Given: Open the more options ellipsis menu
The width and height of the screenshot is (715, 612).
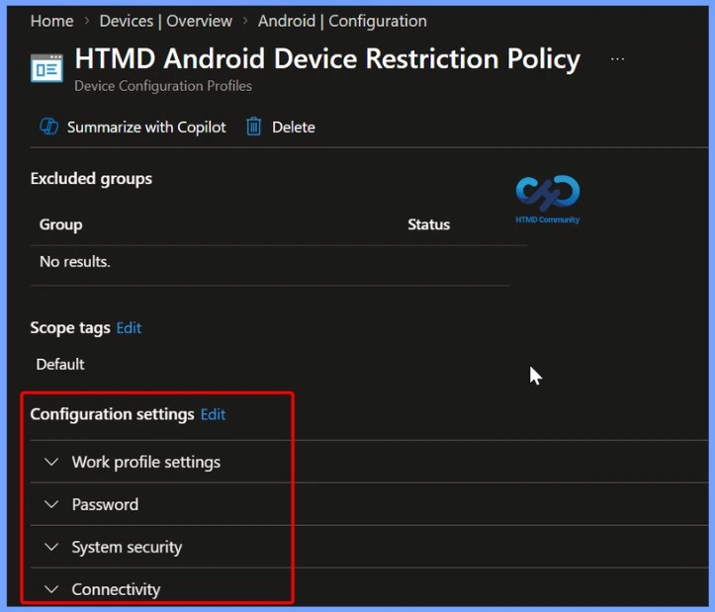Looking at the screenshot, I should (617, 59).
